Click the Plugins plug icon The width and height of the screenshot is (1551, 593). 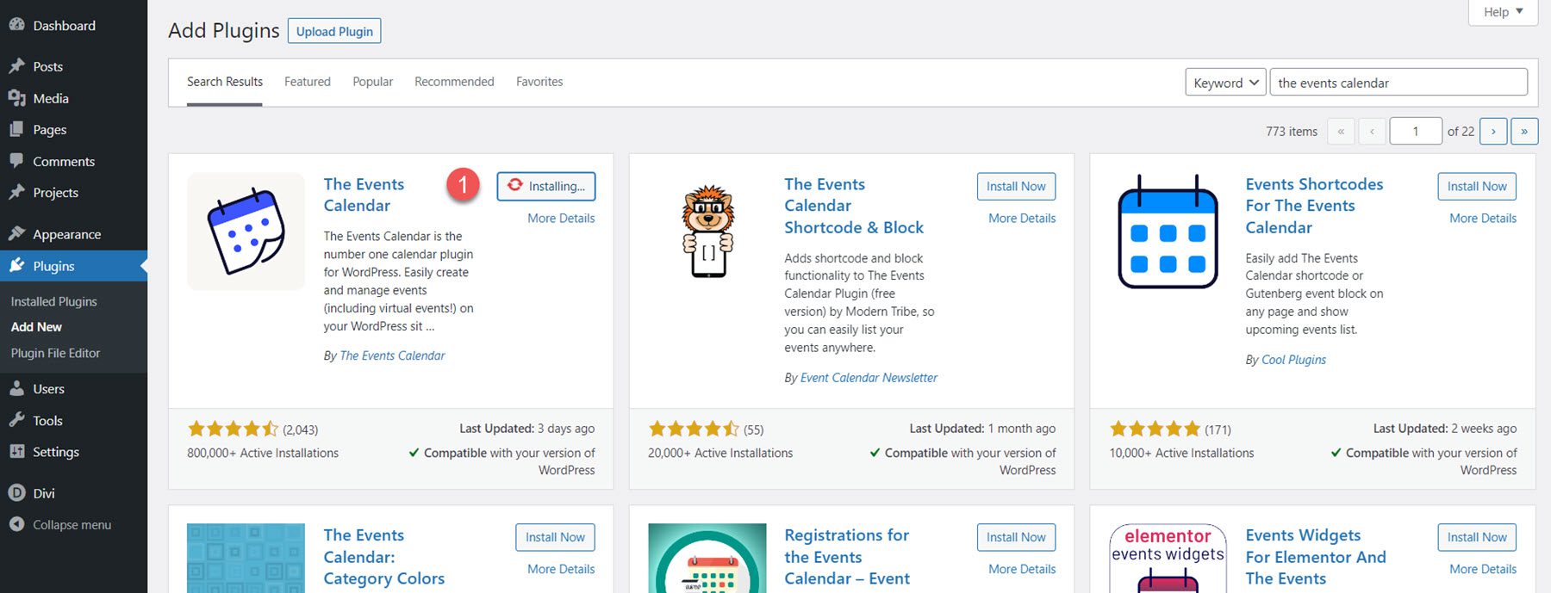click(x=19, y=266)
